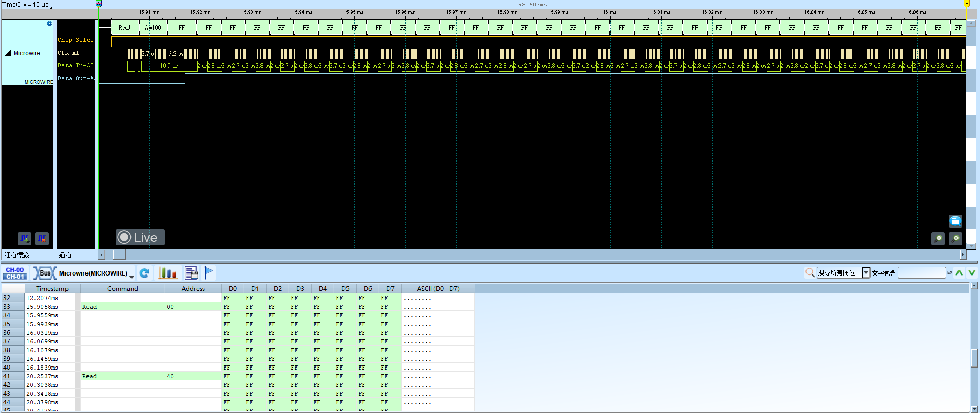Find next match with green down arrow

pyautogui.click(x=972, y=273)
